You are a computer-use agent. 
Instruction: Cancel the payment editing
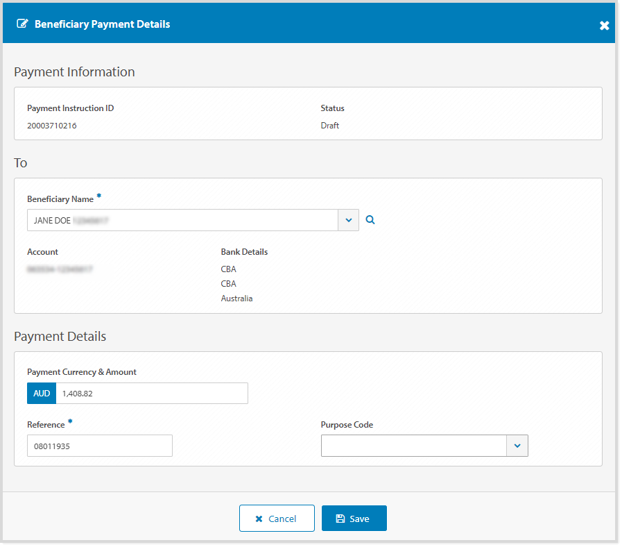click(277, 518)
